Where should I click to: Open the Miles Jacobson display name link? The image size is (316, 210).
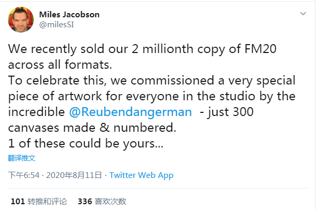(x=68, y=14)
